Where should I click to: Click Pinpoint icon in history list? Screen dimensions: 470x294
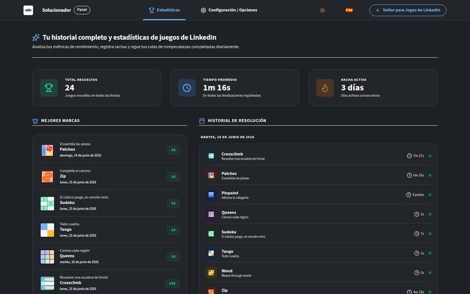click(x=211, y=195)
